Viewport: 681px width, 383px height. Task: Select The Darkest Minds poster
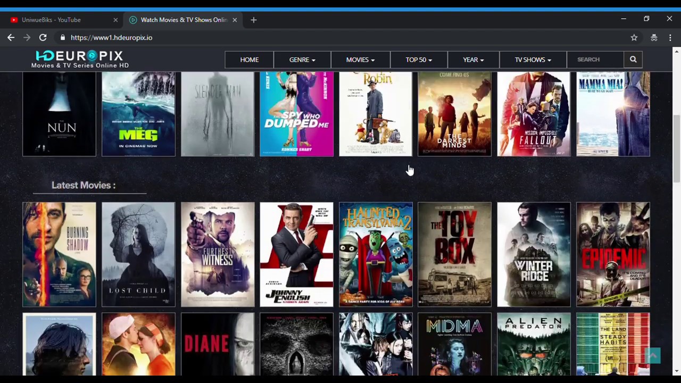point(454,114)
